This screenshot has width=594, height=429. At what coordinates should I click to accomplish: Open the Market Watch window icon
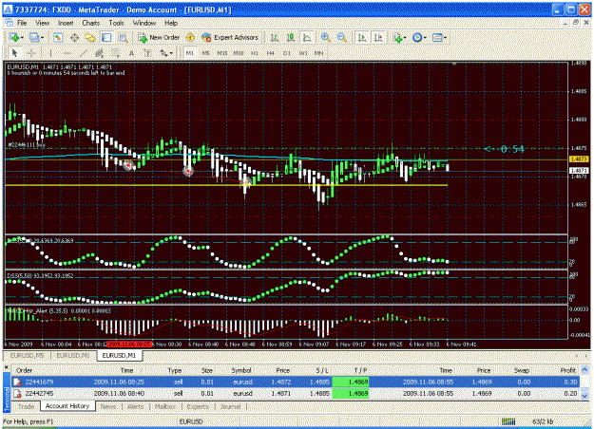coord(58,37)
